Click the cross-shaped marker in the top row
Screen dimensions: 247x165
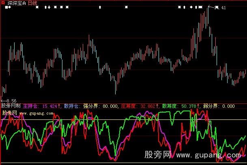click(49, 7)
